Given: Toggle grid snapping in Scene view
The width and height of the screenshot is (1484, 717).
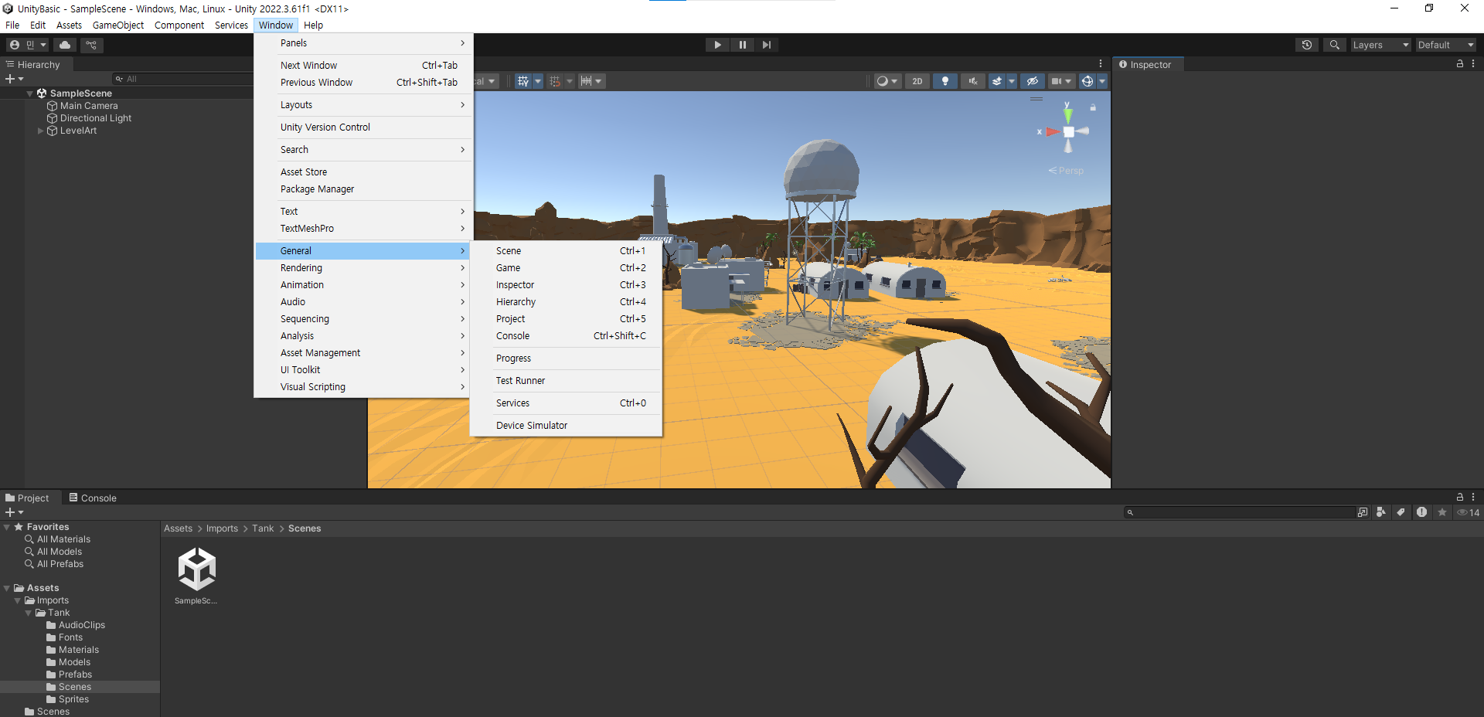Looking at the screenshot, I should (x=555, y=81).
